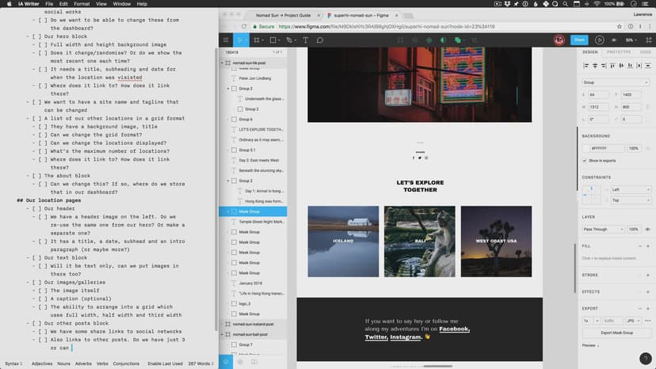Toggle the Show in exports checkbox

pyautogui.click(x=585, y=160)
